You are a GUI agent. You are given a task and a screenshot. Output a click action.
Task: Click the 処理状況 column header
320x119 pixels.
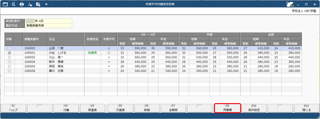(92, 39)
